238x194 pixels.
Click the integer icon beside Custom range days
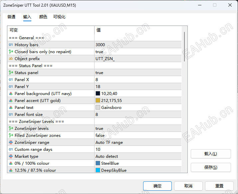click(x=11, y=149)
